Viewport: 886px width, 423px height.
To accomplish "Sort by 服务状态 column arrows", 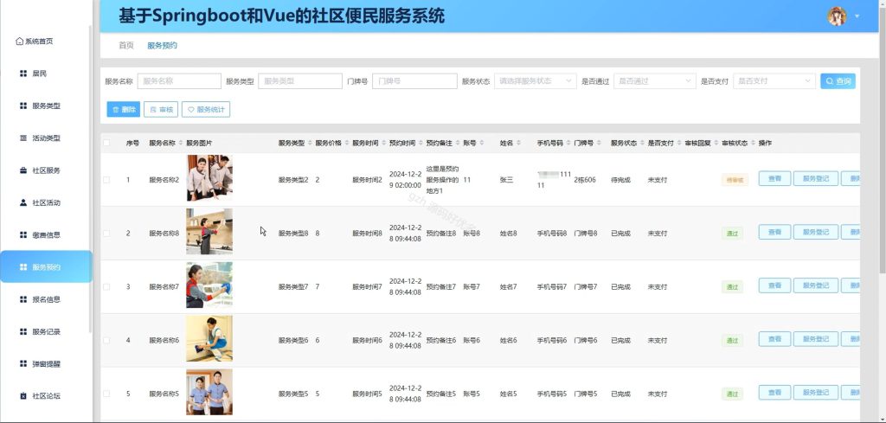I will pos(642,143).
